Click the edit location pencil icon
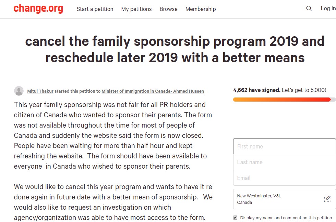 (327, 199)
